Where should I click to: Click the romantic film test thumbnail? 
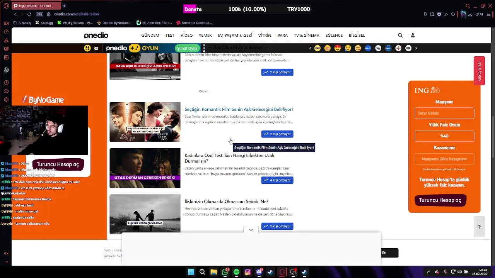click(145, 122)
